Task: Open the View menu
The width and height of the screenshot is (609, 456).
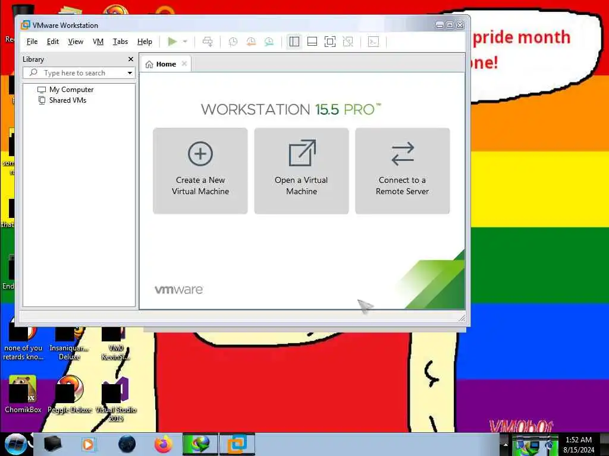Action: (x=76, y=42)
